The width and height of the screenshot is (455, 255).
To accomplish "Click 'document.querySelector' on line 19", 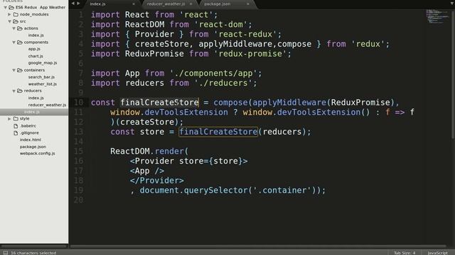I will 193,191.
